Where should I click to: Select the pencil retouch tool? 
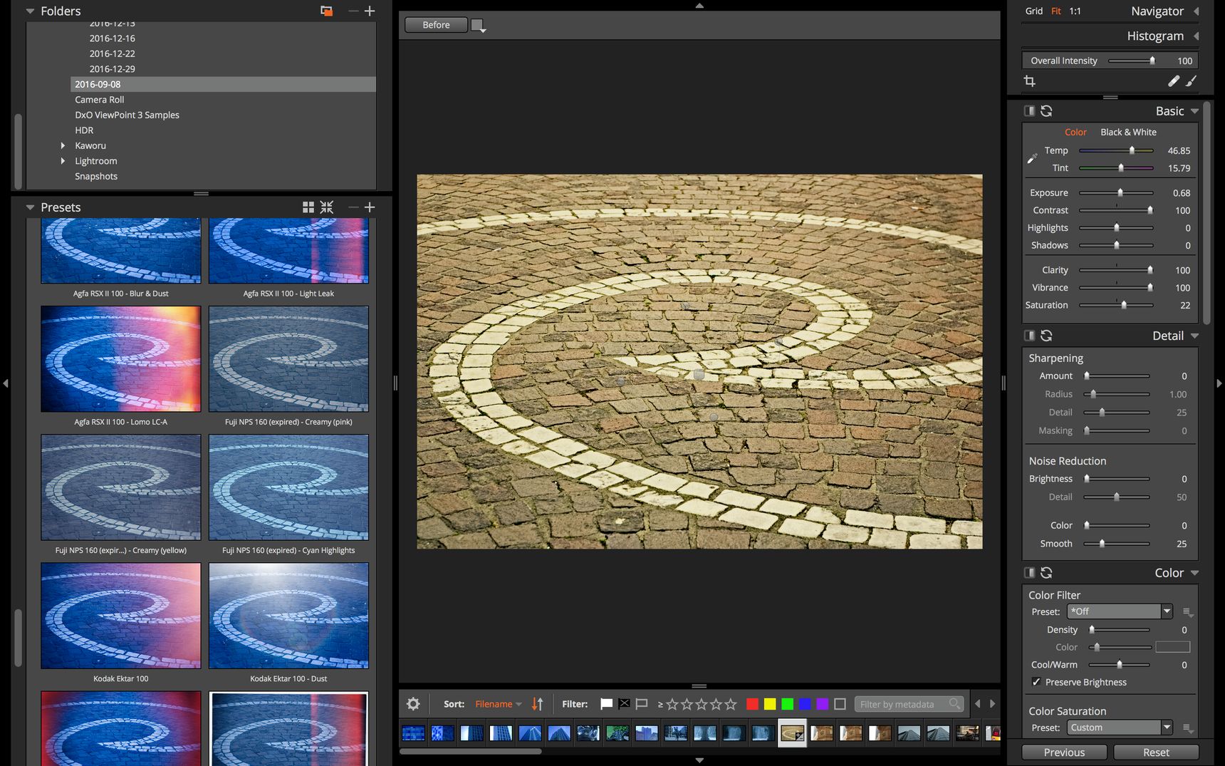point(1174,81)
